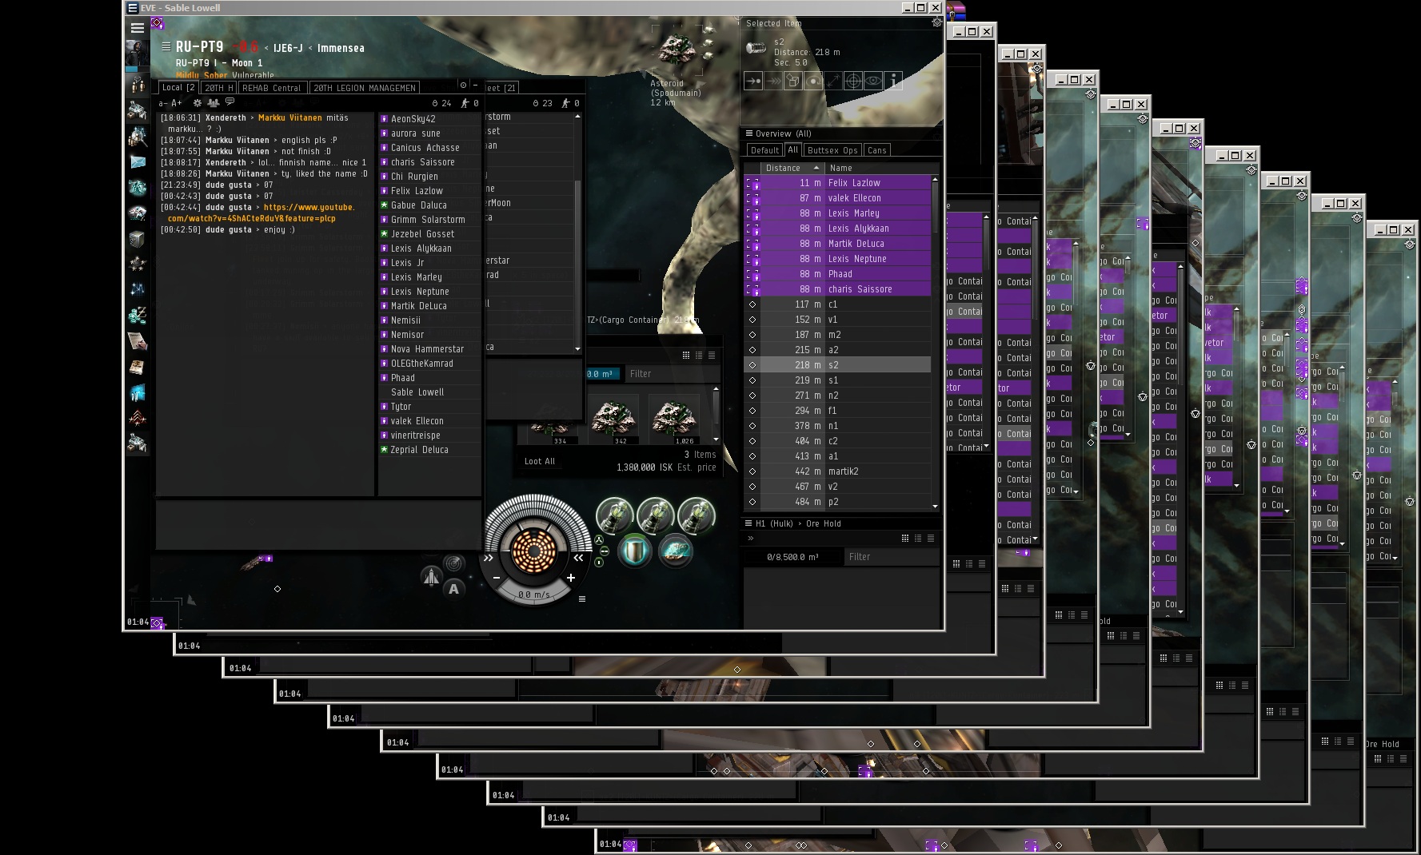
Task: Switch Ore Hold to details view
Action: pyautogui.click(x=918, y=539)
